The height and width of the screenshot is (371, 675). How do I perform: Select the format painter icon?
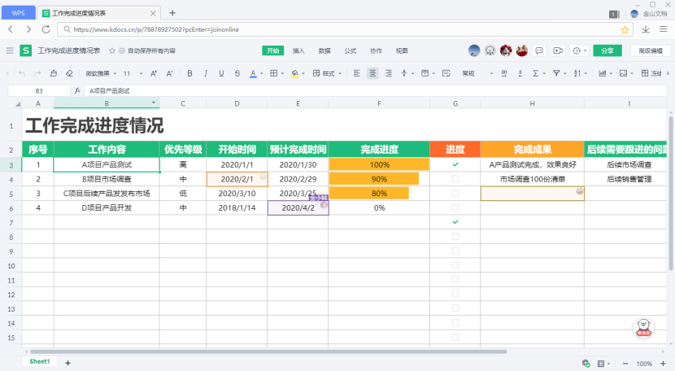[54, 74]
